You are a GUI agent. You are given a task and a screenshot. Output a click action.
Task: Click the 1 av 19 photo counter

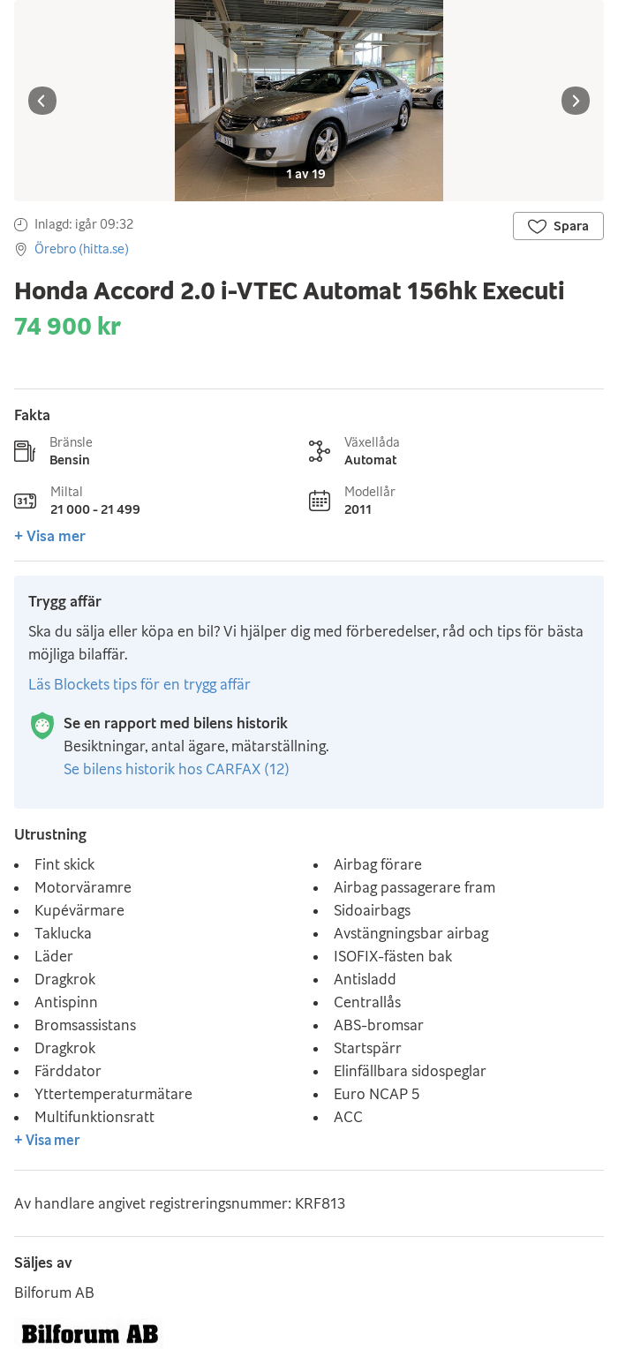305,174
